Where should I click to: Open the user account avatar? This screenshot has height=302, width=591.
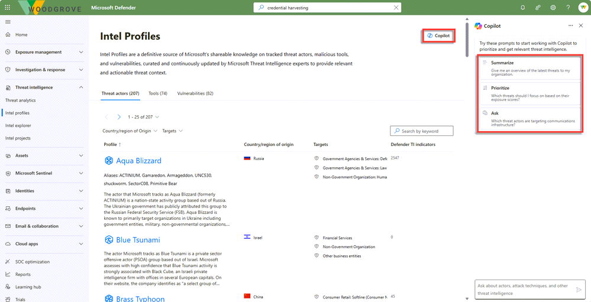(x=583, y=8)
